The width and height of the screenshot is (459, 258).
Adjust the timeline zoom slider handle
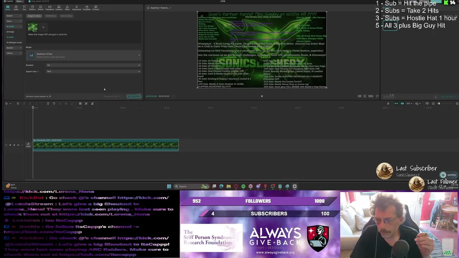point(439,104)
